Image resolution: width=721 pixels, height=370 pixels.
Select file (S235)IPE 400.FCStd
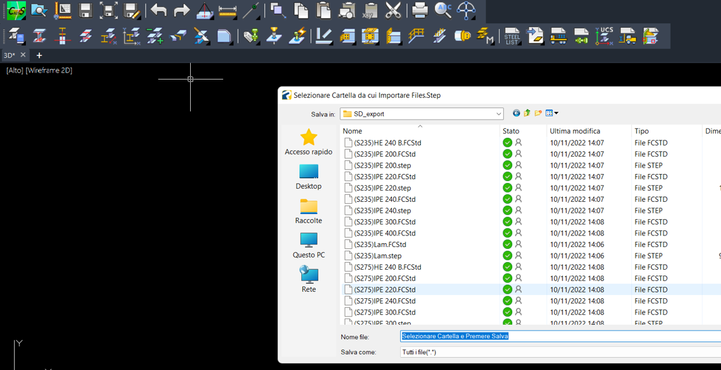pos(385,233)
